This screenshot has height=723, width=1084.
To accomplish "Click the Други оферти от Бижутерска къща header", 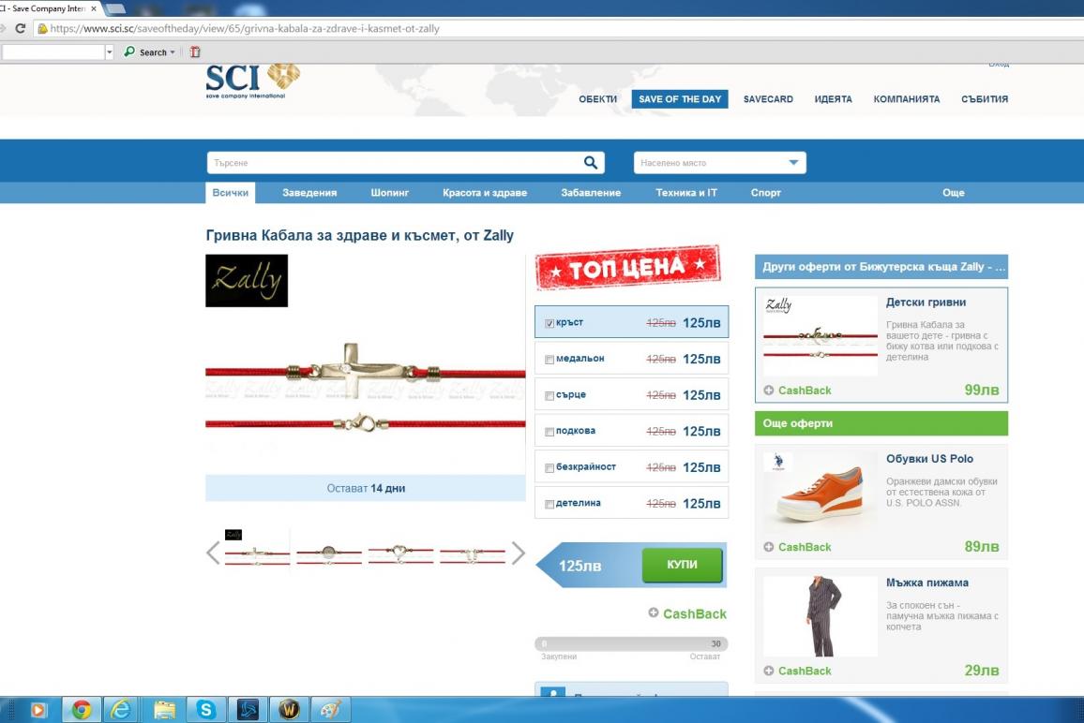I will click(881, 267).
